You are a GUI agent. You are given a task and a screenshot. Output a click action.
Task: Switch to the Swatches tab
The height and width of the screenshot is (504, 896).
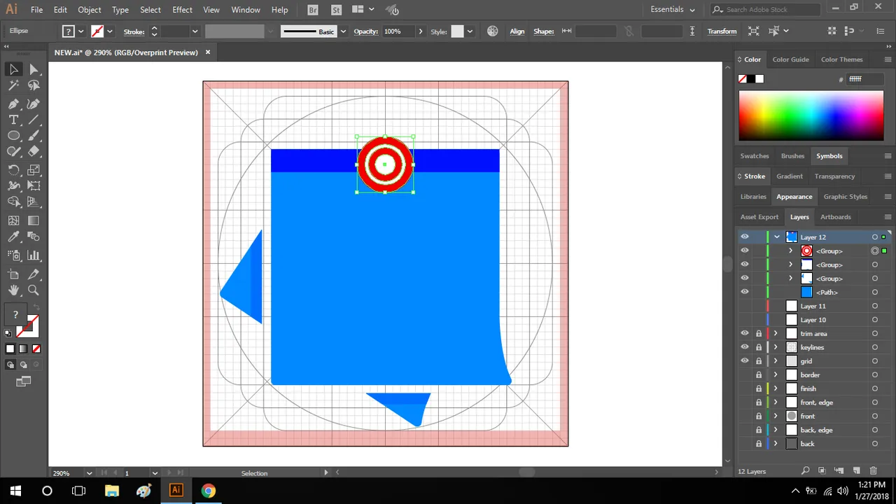755,156
